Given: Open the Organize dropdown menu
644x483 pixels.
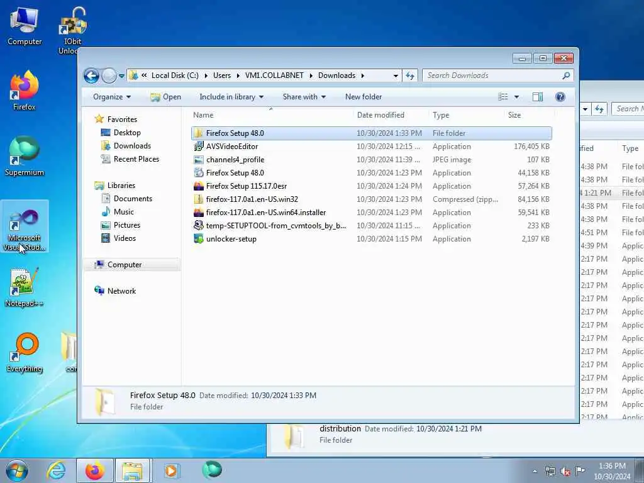Looking at the screenshot, I should point(112,96).
